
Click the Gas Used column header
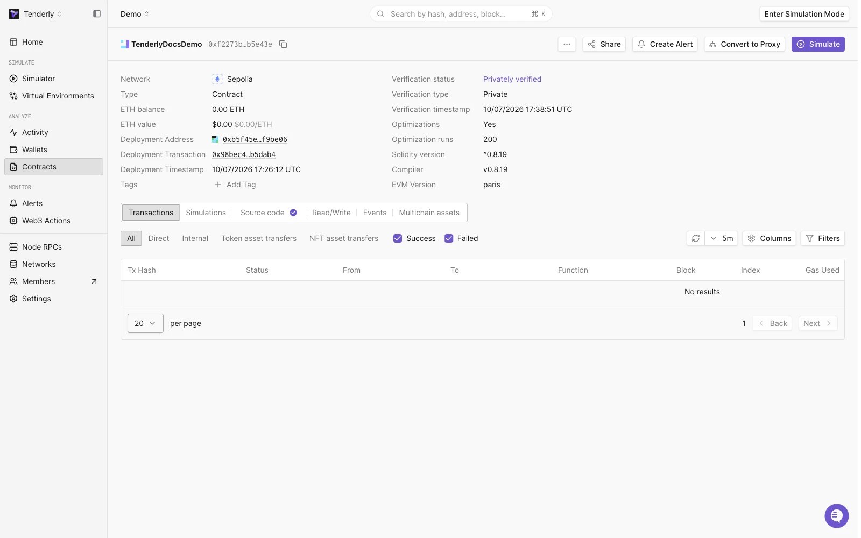pos(822,270)
